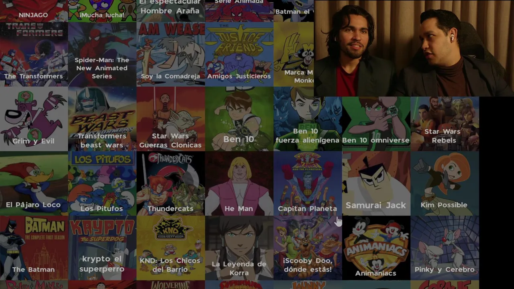Click the Kim Possible tile
This screenshot has height=289, width=514.
(x=445, y=183)
